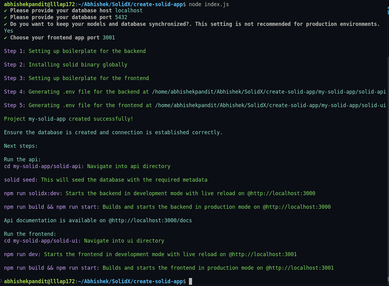Open the http://localhost:3000/docs URL

pos(150,220)
